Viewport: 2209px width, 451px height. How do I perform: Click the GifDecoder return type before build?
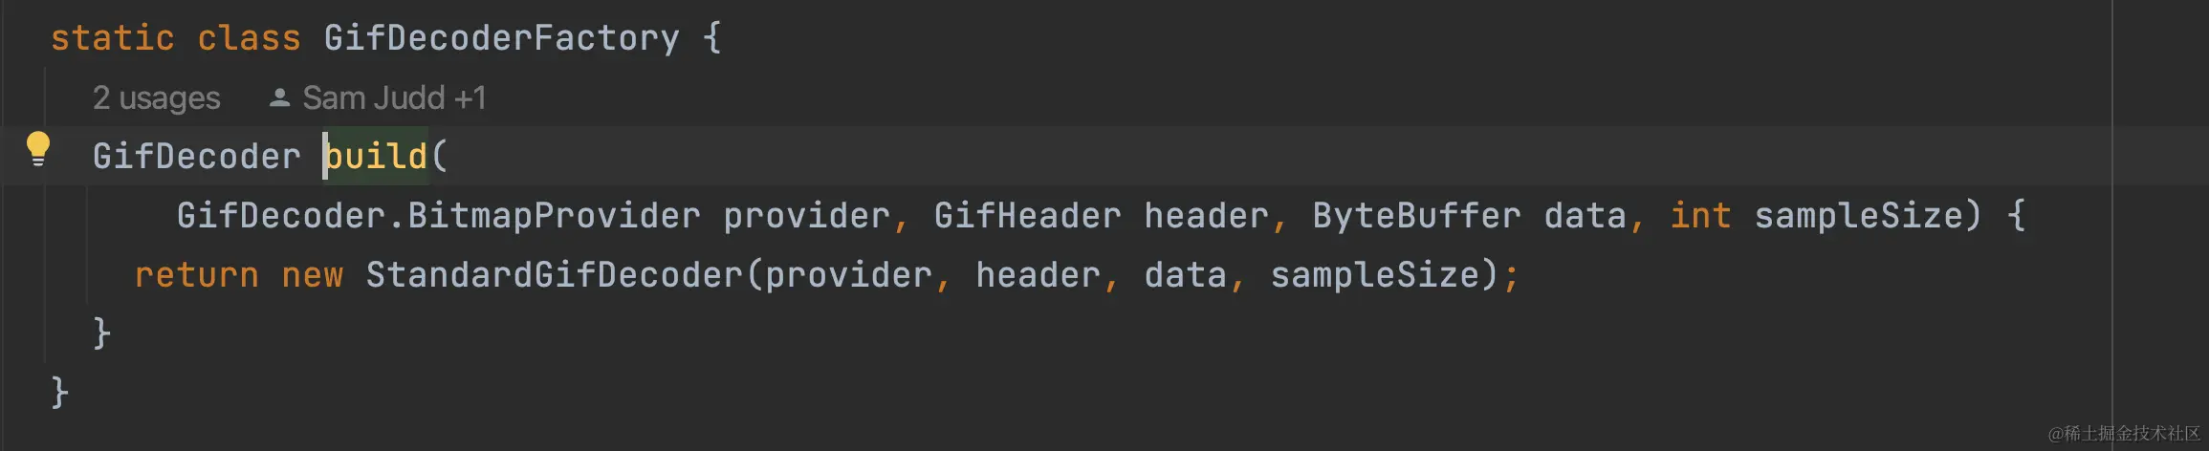(196, 156)
